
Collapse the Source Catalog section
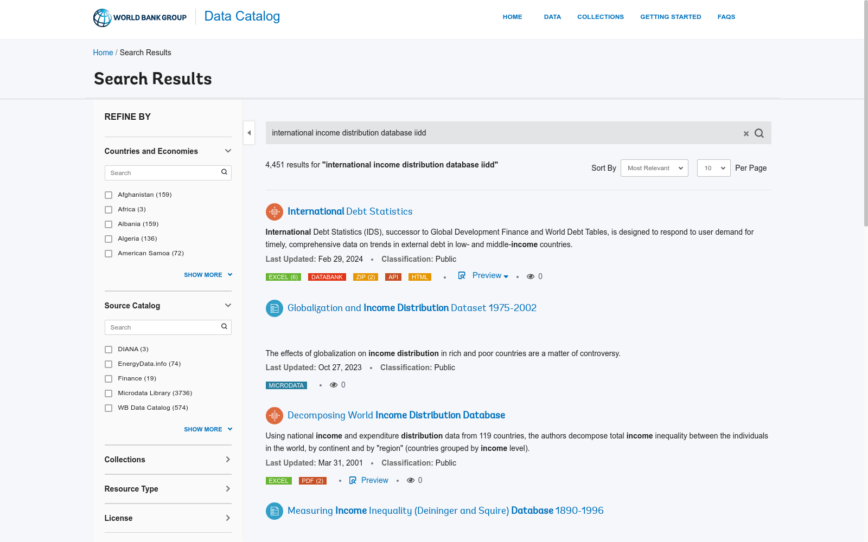tap(228, 306)
